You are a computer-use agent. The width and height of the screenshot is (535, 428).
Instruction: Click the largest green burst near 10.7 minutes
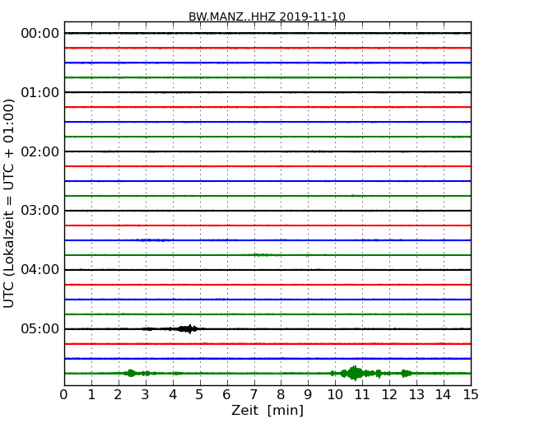tap(355, 373)
